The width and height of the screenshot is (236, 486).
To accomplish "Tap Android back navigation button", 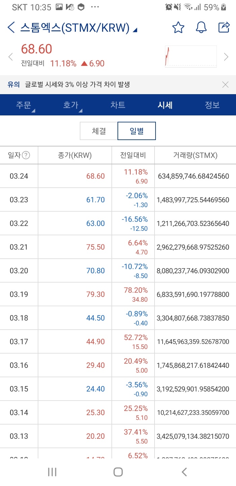I will pos(184,472).
